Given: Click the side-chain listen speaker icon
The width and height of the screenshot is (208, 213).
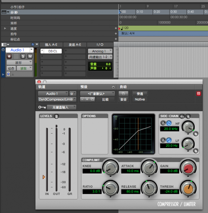Looking at the screenshot, I should [189, 116].
